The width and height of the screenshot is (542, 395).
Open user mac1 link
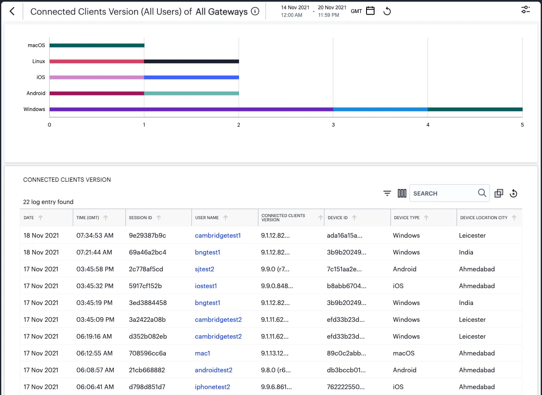[202, 353]
